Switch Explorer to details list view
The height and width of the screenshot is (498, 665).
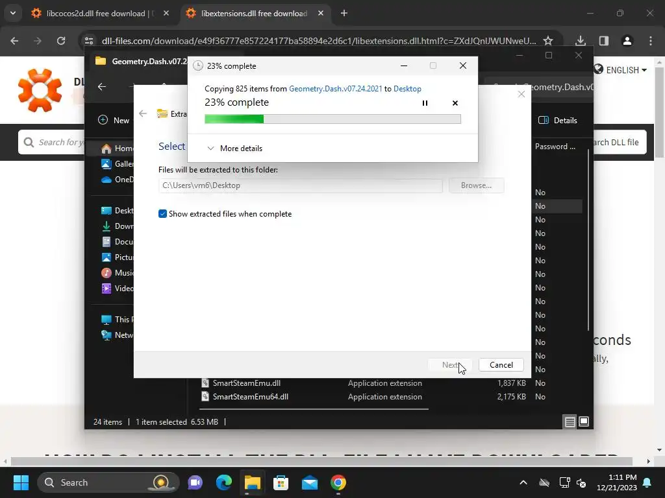[570, 421]
